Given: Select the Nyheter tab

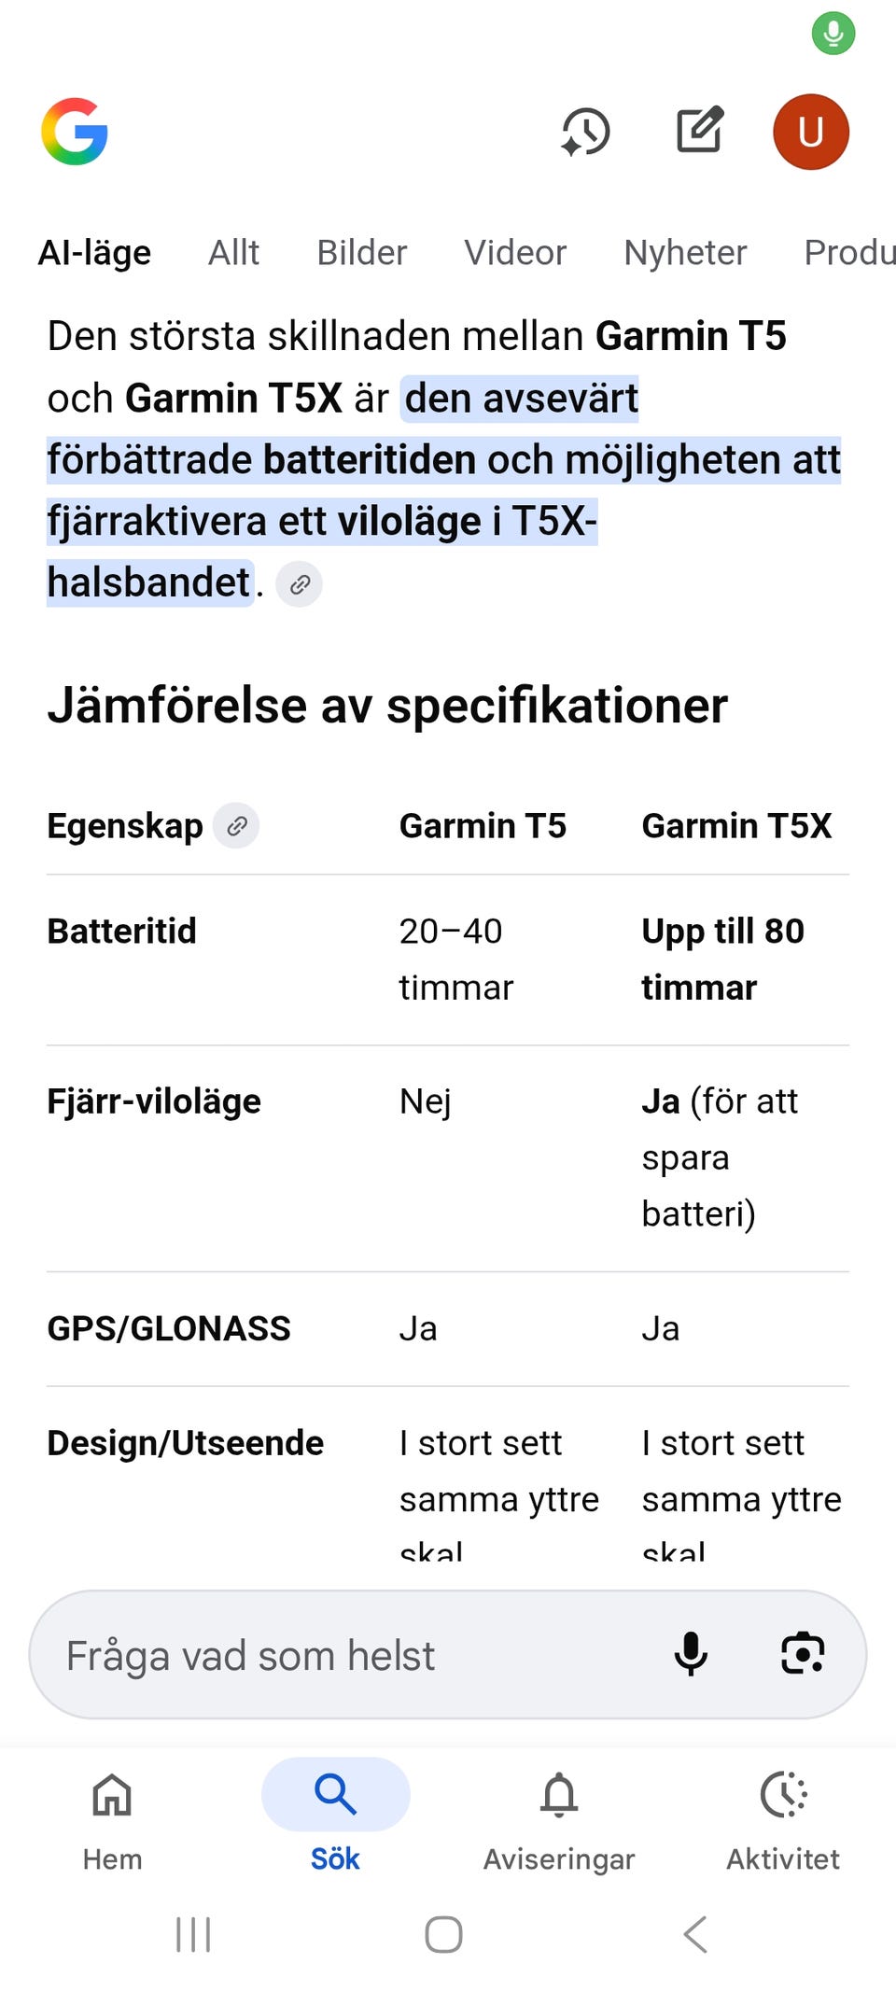Looking at the screenshot, I should click(x=685, y=253).
